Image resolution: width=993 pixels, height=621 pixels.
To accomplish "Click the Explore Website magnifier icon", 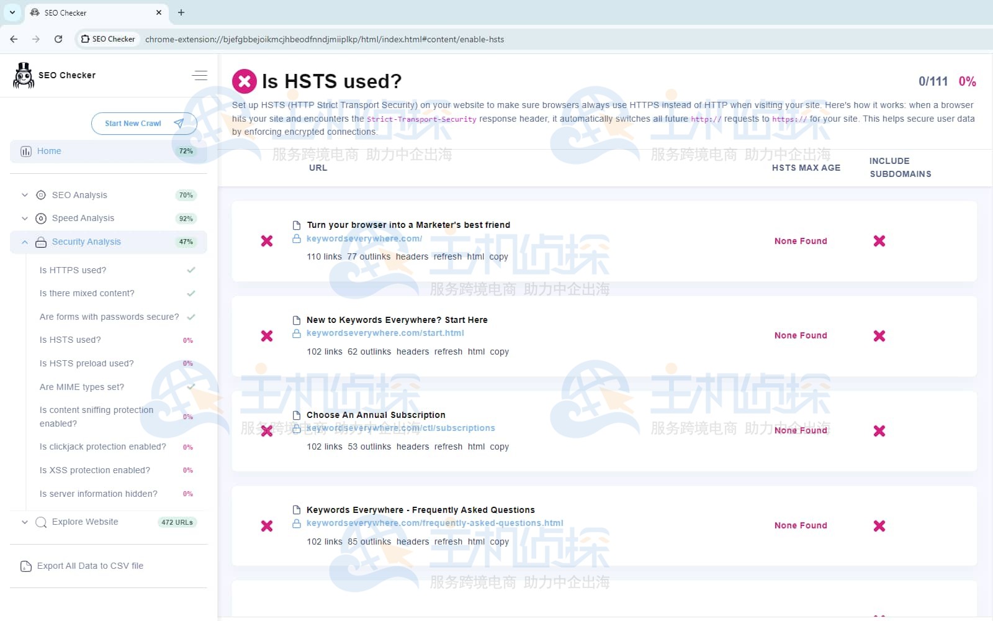I will click(x=41, y=522).
